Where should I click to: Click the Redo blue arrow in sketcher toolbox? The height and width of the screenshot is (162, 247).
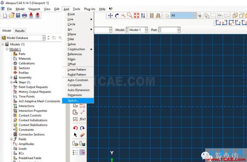click(82, 128)
